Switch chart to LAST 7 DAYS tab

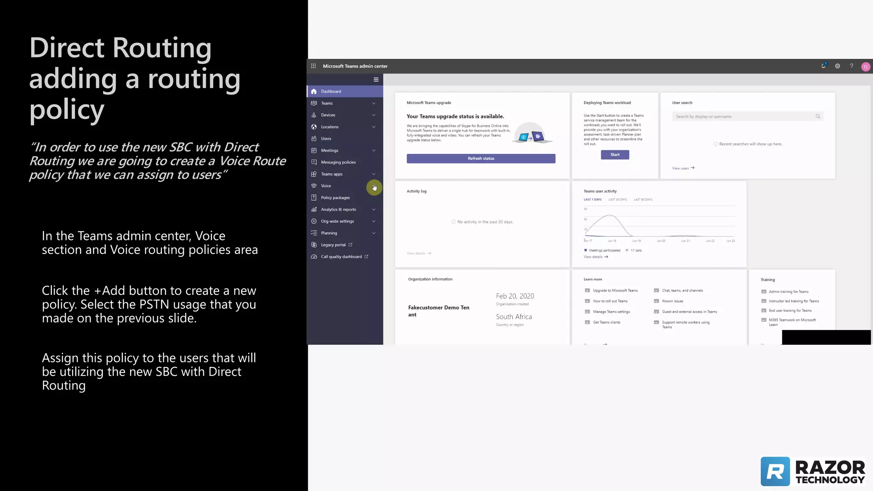pos(593,199)
